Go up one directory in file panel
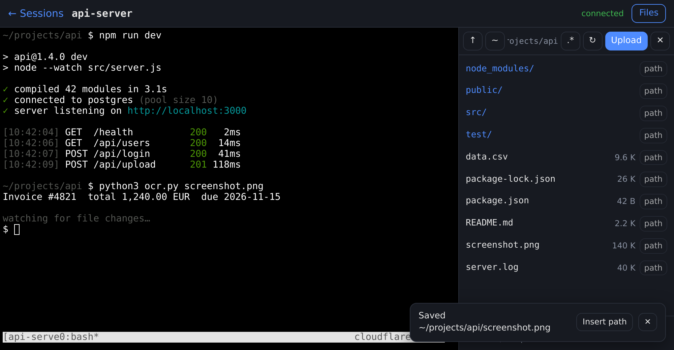 click(473, 41)
